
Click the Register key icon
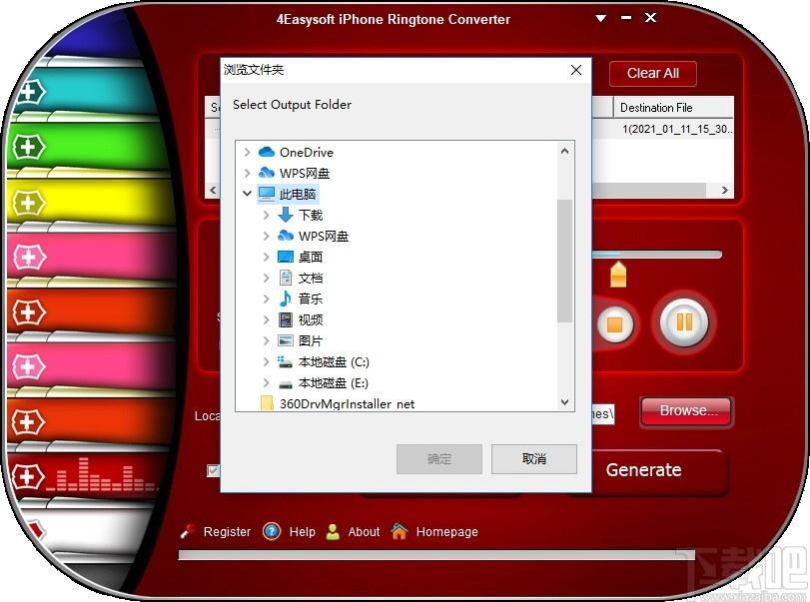pyautogui.click(x=188, y=532)
